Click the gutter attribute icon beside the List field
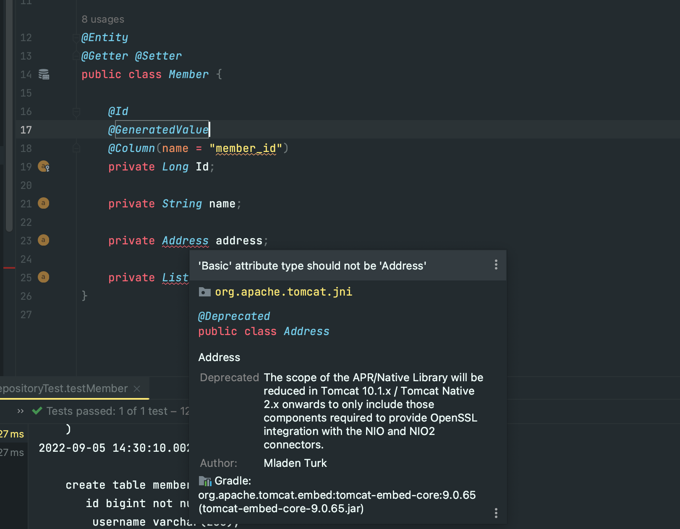 44,277
